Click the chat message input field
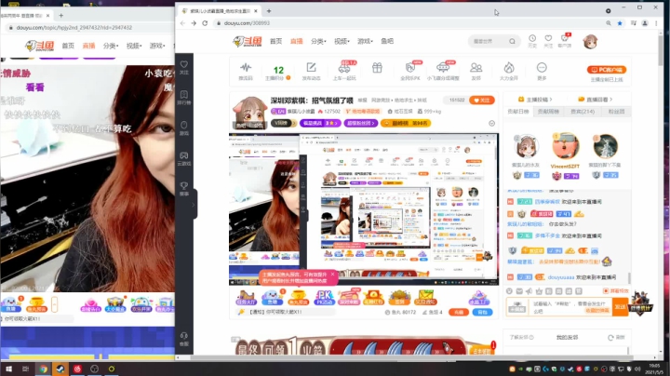The height and width of the screenshot is (376, 670). tap(570, 307)
